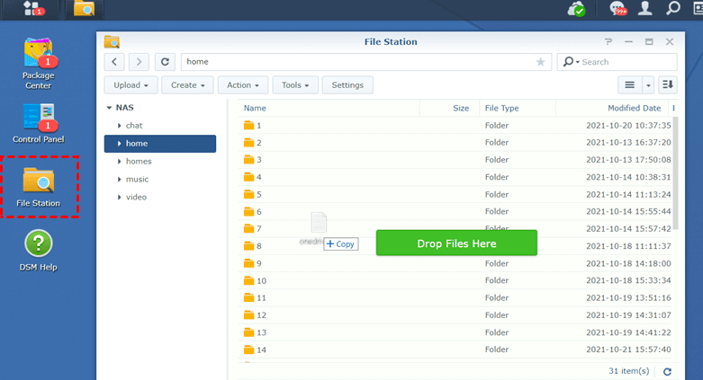
Task: Click the 31 item(s) counter
Action: pyautogui.click(x=628, y=371)
